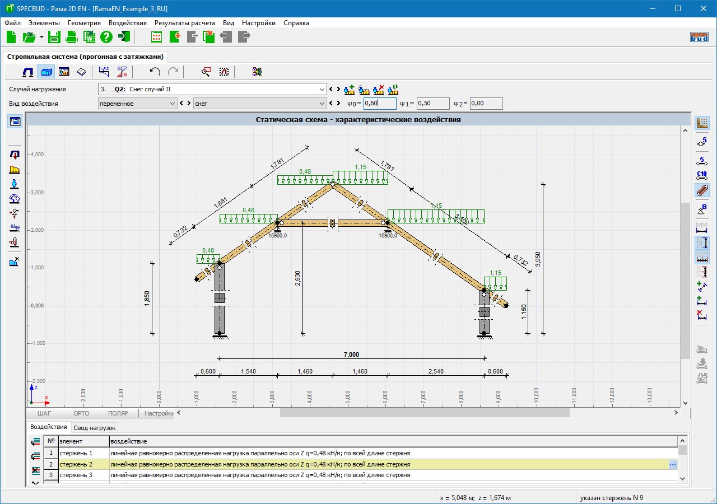The image size is (717, 504).
Task: Open the 'снег' load type dropdown
Action: click(322, 104)
